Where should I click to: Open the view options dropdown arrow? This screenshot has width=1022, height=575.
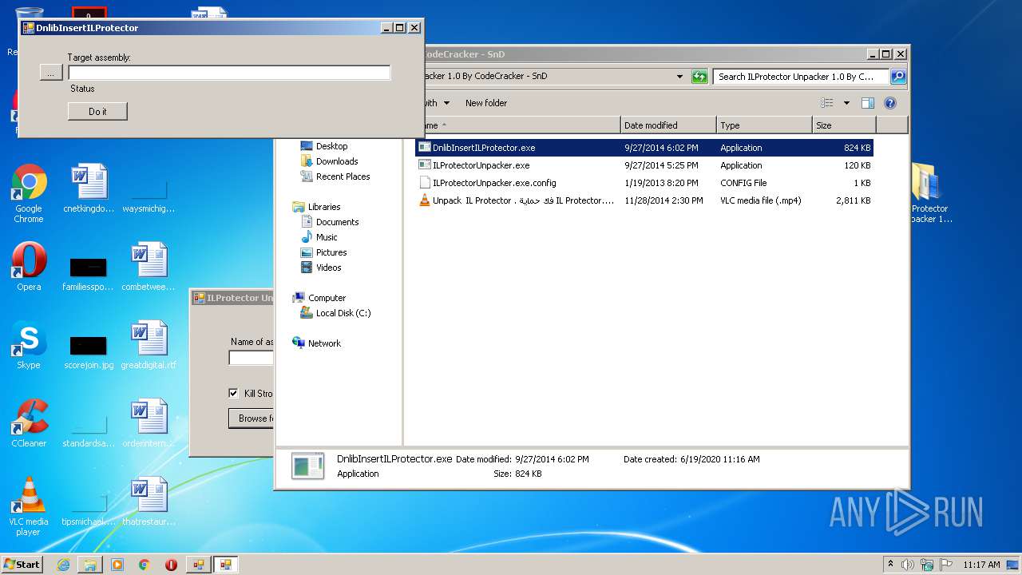[x=846, y=103]
